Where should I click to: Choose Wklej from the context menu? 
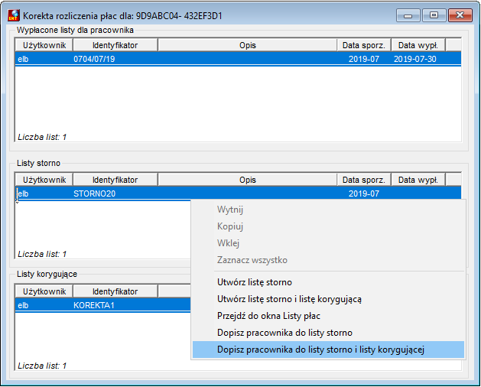pos(328,243)
